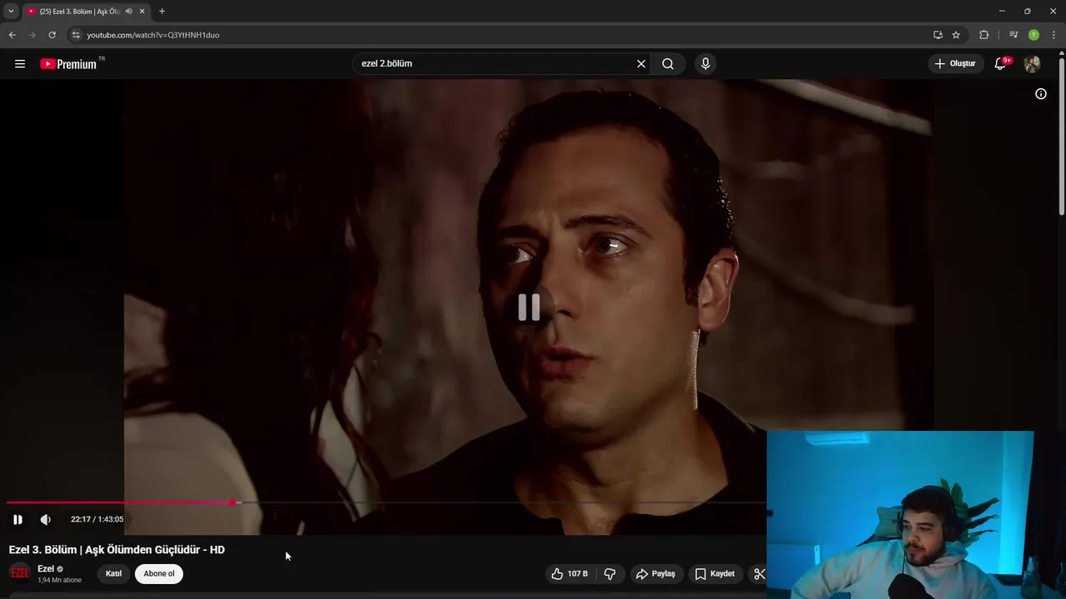Screen dimensions: 1066x599
Task: Open the Oluştur create button
Action: (x=956, y=64)
